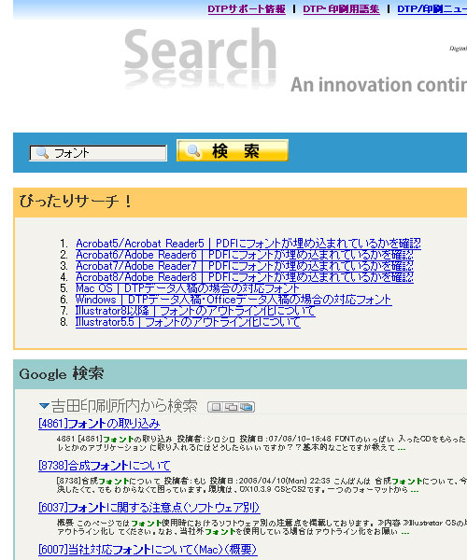Open the DTPサポート情報 top link

click(247, 9)
